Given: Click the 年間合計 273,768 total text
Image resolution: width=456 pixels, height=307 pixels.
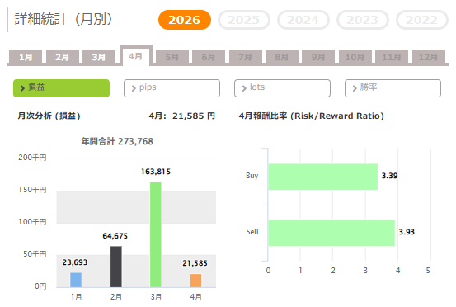Looking at the screenshot, I should (x=117, y=141).
